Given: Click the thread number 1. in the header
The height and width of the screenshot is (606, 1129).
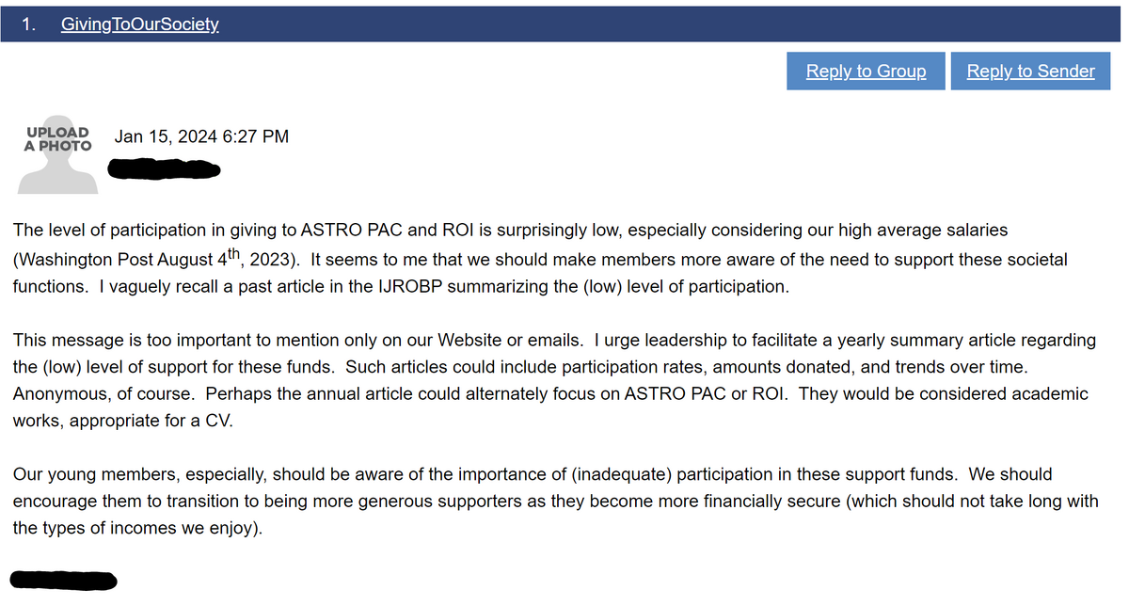Looking at the screenshot, I should 29,24.
